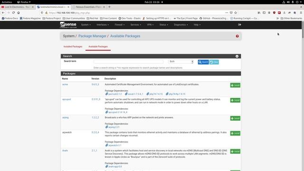This screenshot has width=304, height=171.
Task: Collapse the Search panel with minus icon
Action: pos(237,56)
